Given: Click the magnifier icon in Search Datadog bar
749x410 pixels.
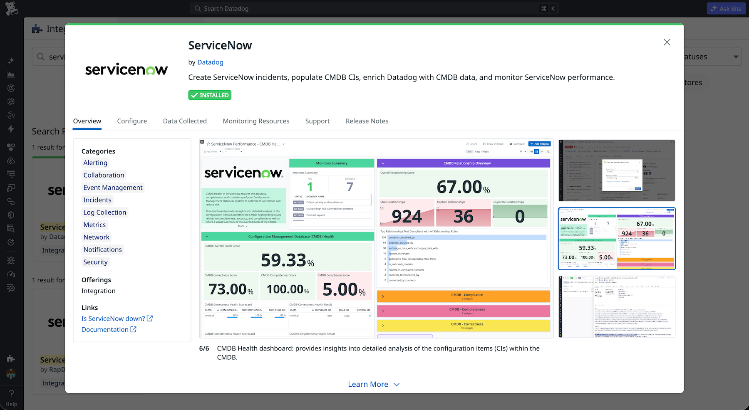Looking at the screenshot, I should coord(198,9).
